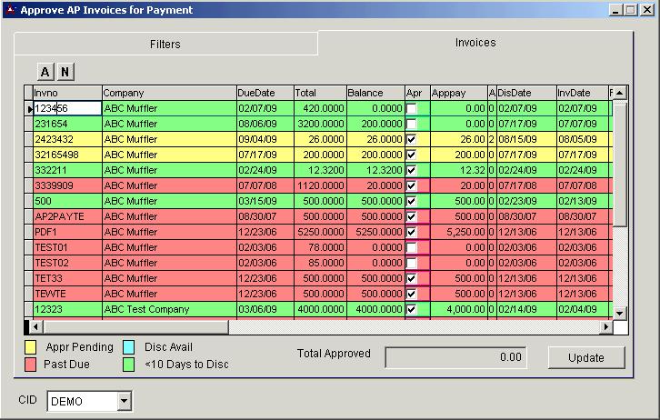Click the Company column header

[x=168, y=93]
